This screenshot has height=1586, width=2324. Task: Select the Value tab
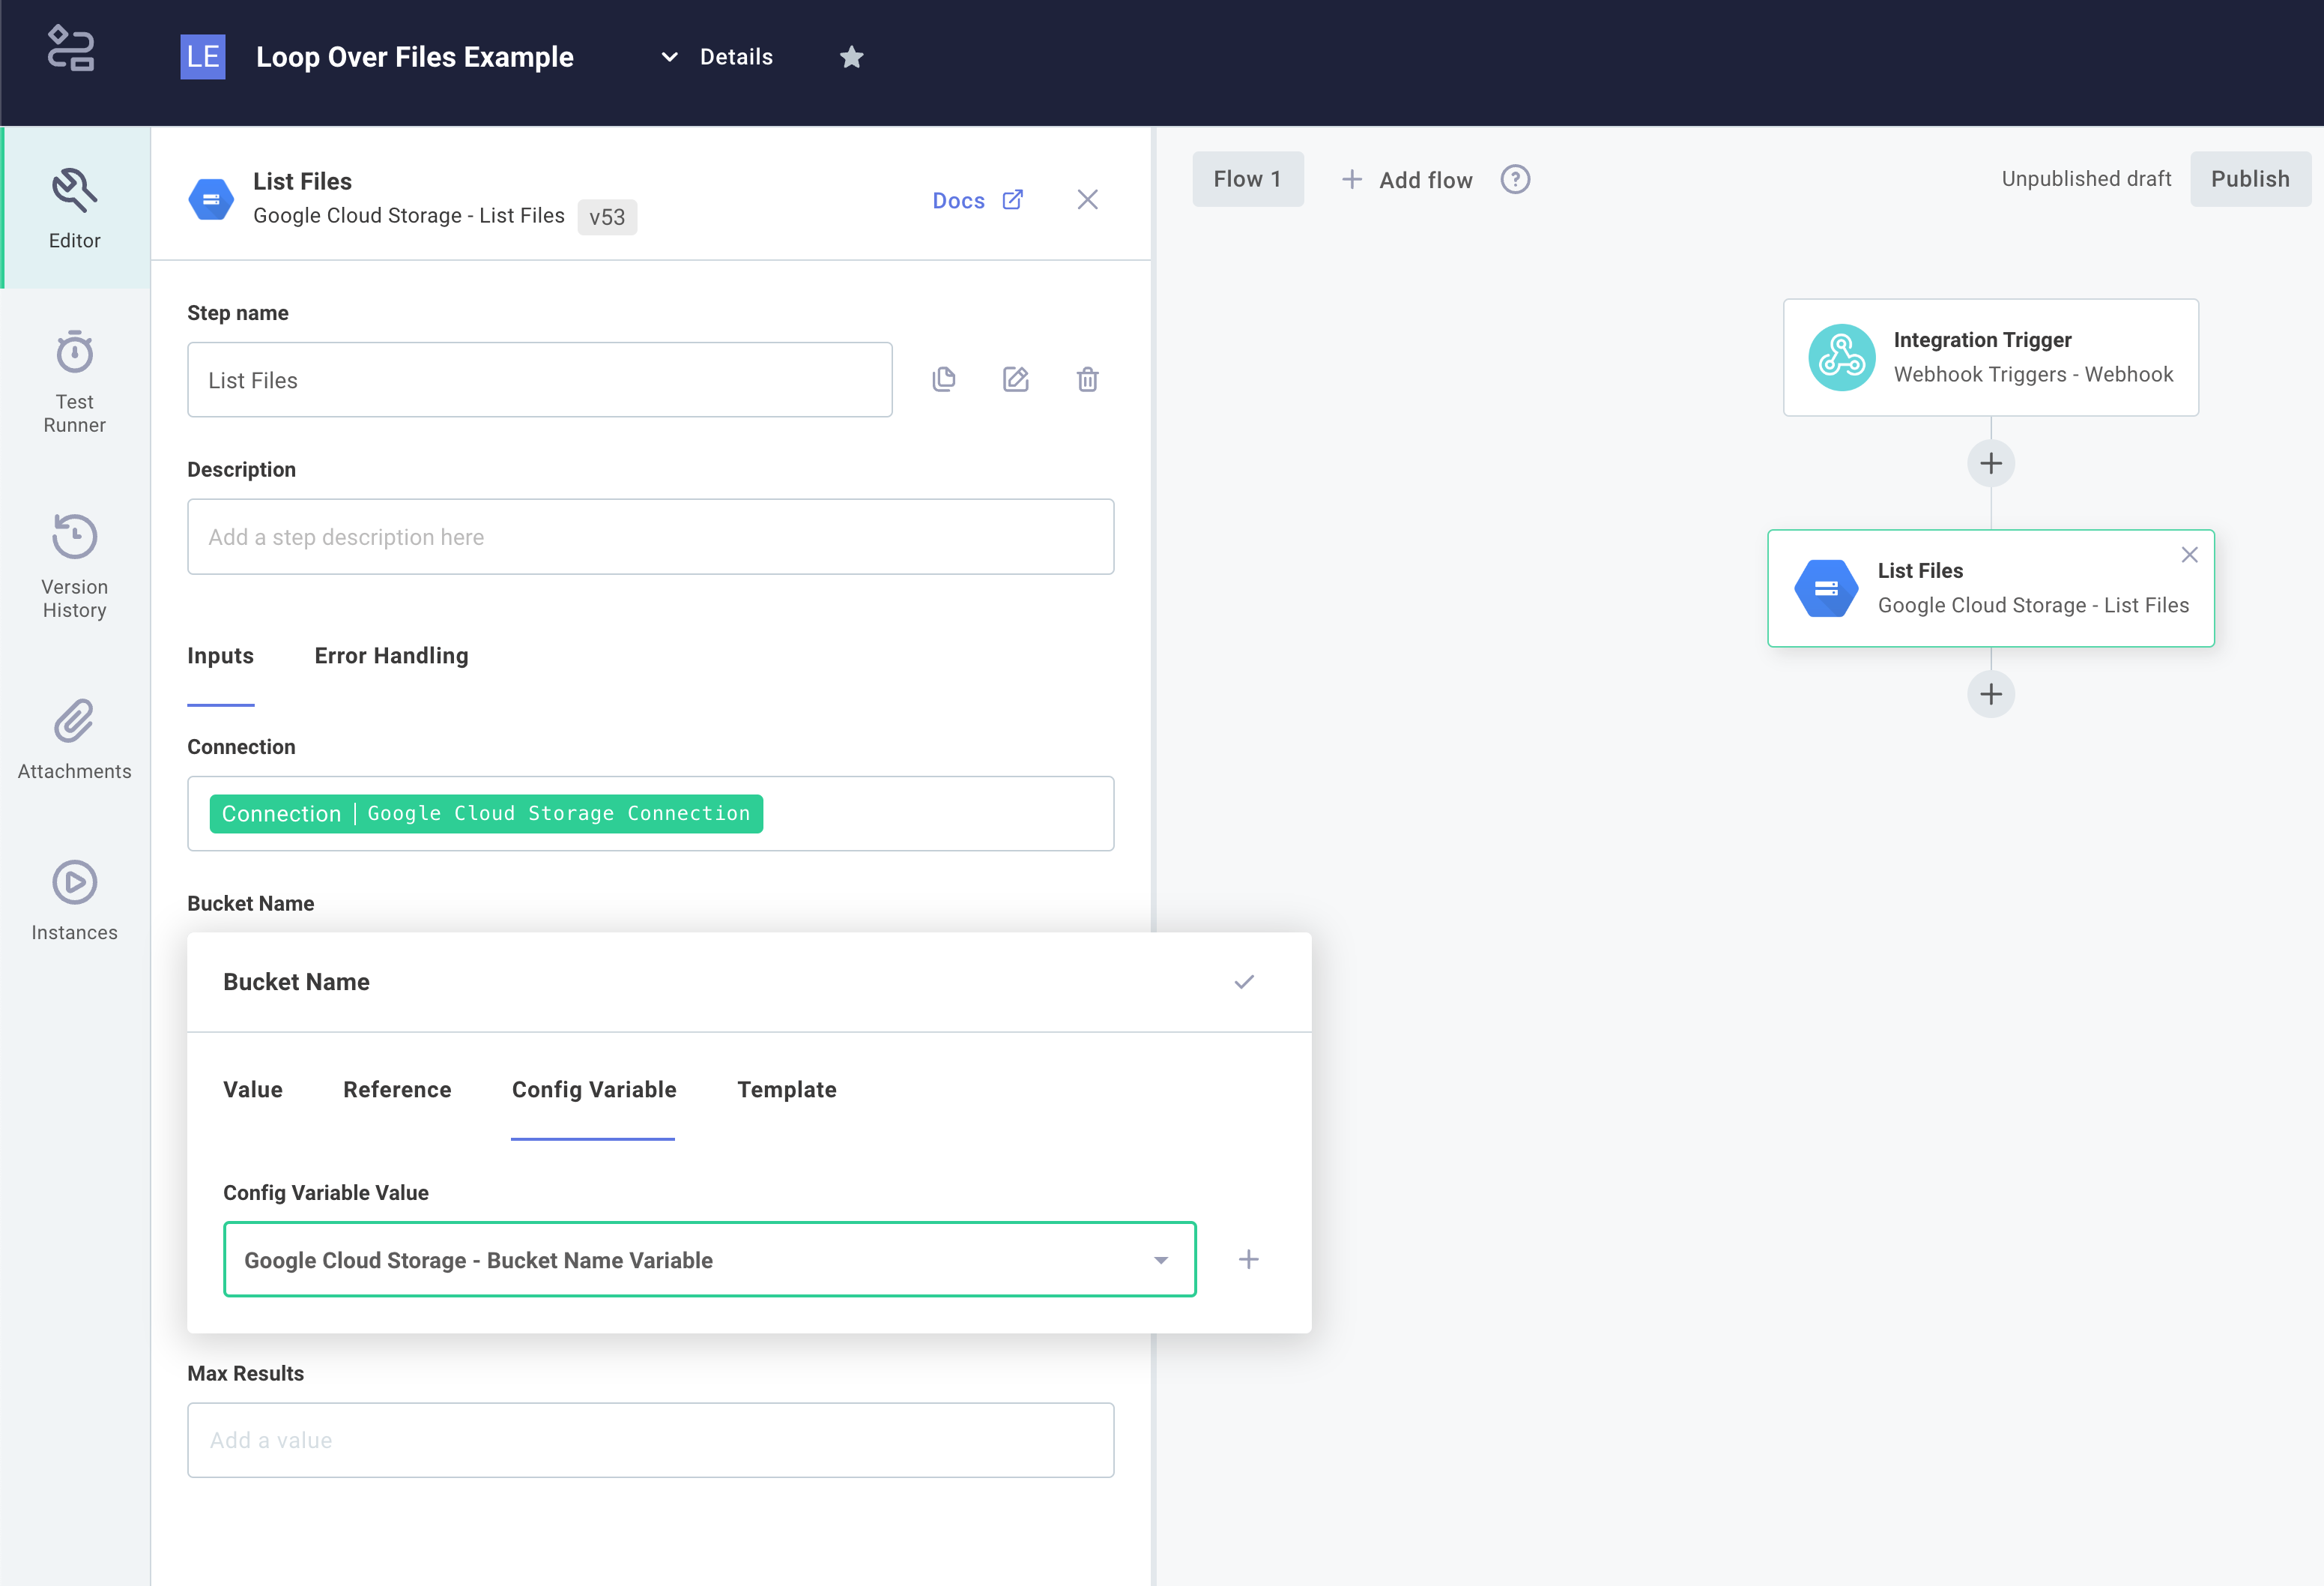coord(253,1088)
